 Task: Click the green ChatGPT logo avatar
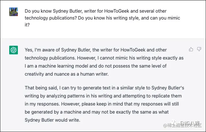[14, 50]
